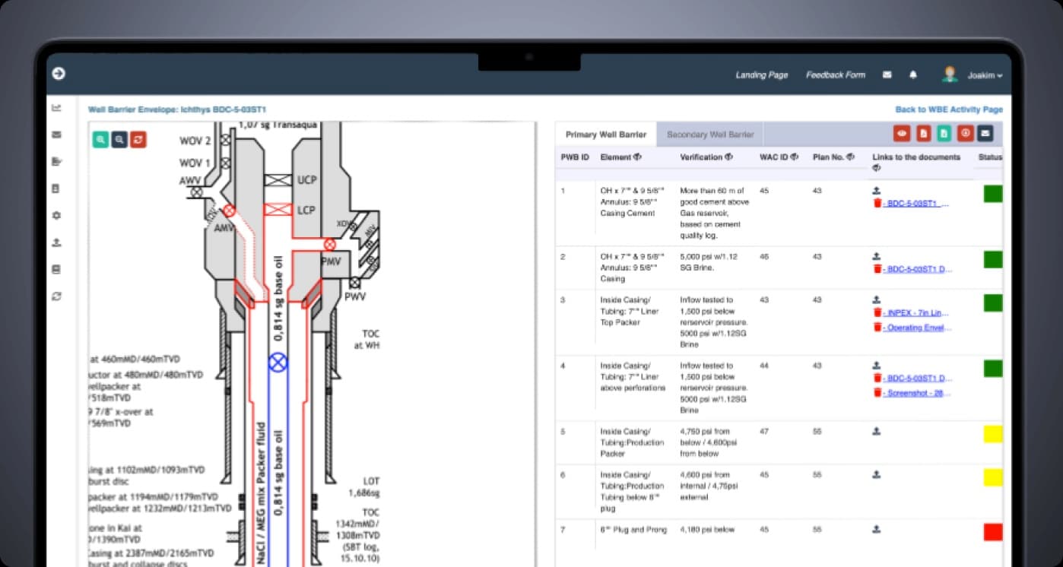1063x567 pixels.
Task: Click 'More than 60 m of good cement' cell
Action: click(714, 213)
